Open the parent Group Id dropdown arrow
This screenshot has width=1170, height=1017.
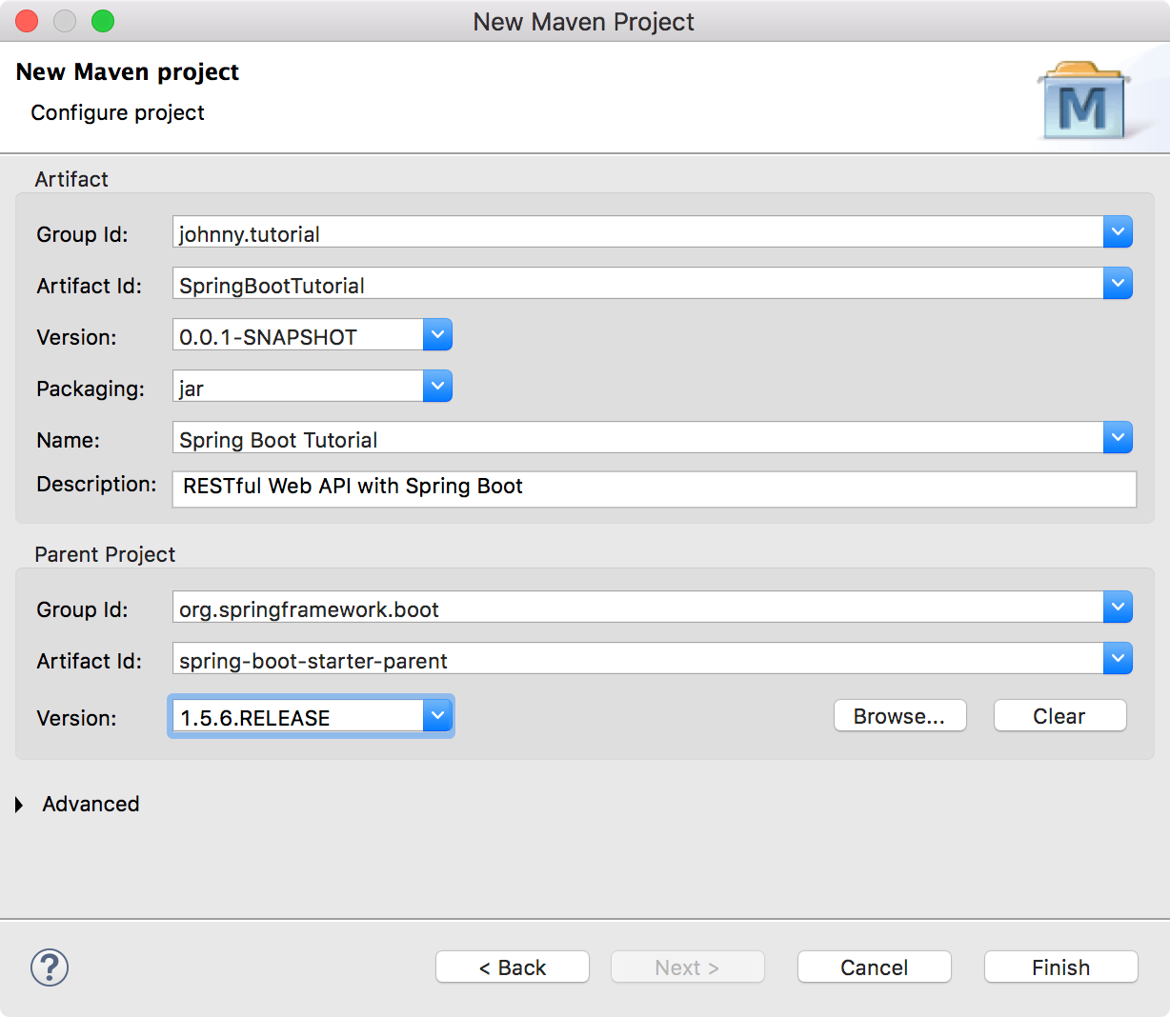[x=1118, y=607]
